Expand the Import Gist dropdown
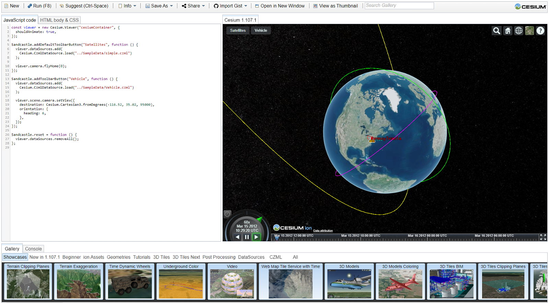549x303 pixels. [230, 6]
